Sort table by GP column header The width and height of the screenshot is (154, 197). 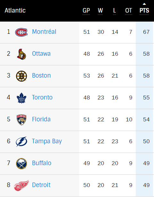[x=86, y=10]
